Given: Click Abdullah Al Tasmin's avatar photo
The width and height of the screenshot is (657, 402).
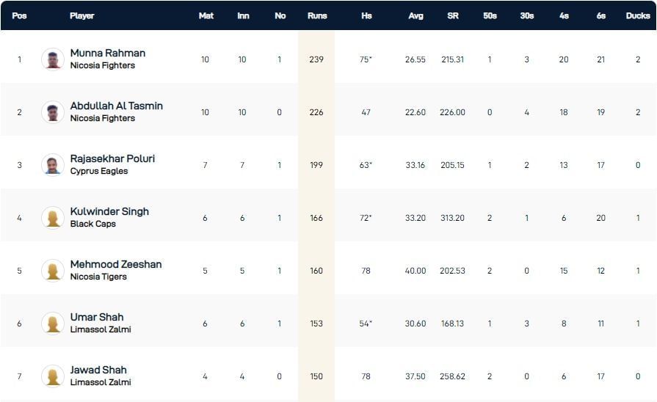Looking at the screenshot, I should pos(53,112).
